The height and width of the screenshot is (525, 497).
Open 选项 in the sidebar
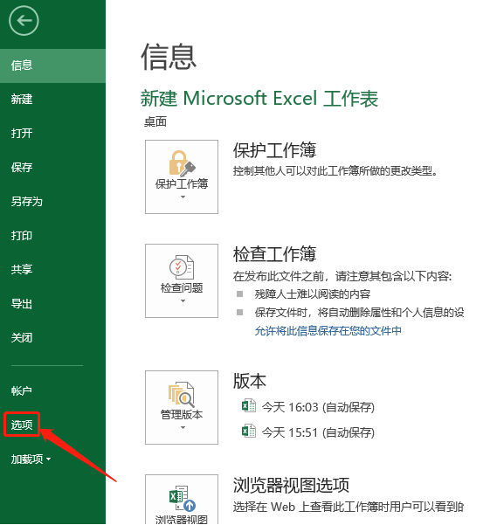(22, 425)
